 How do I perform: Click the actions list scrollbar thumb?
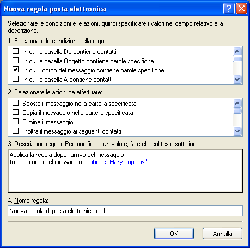(237, 111)
